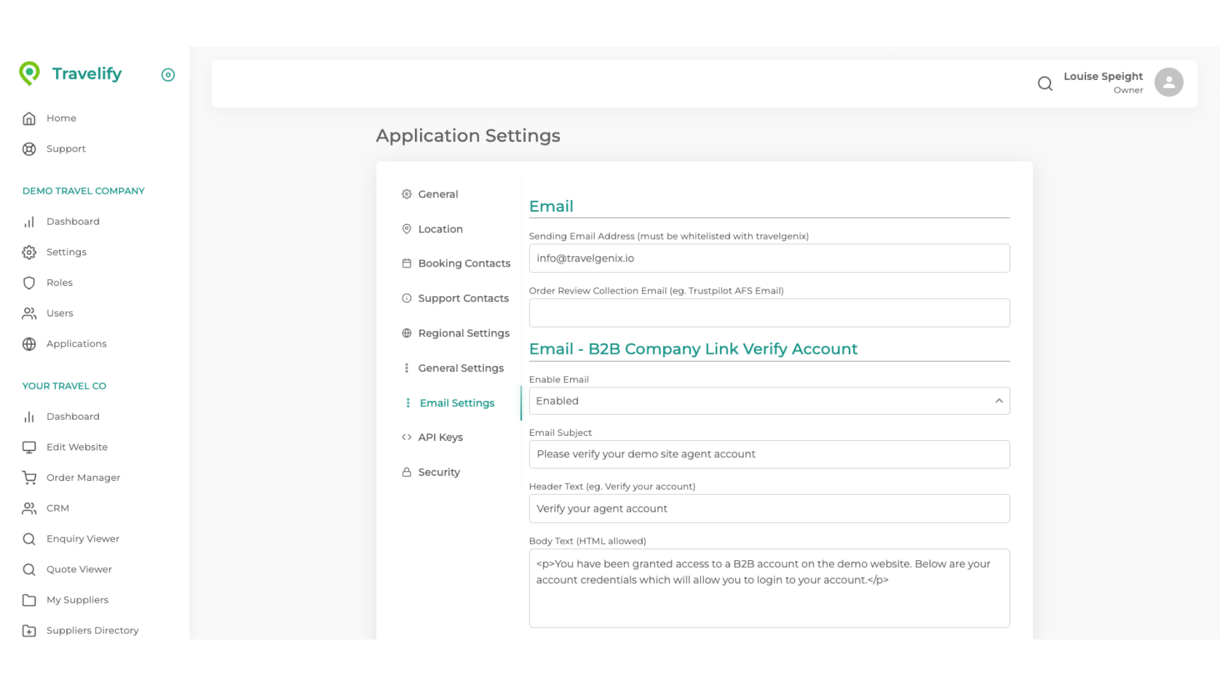Viewport: 1220px width, 686px height.
Task: Switch to the API Keys section
Action: (x=440, y=437)
